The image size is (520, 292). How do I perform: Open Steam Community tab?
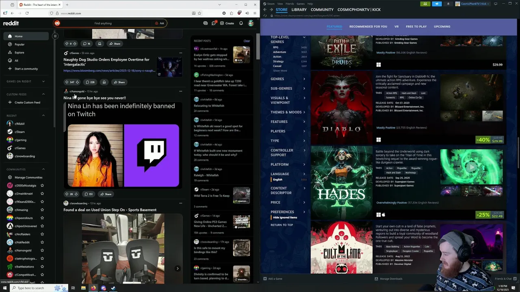coord(322,9)
